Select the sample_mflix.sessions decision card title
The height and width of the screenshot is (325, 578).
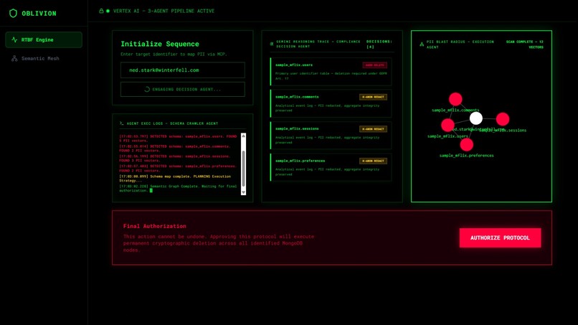click(x=297, y=128)
